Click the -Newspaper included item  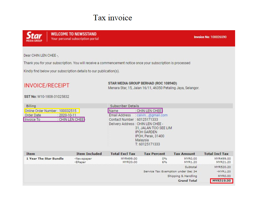coord(83,159)
